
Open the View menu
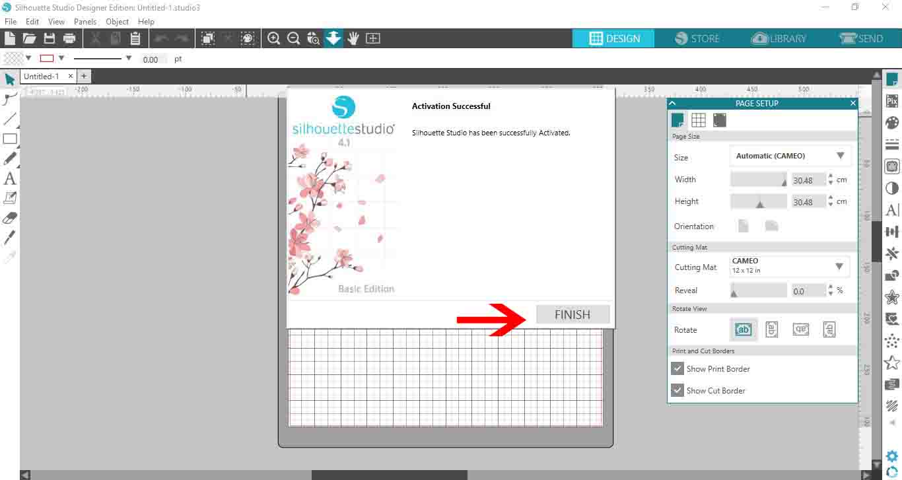pos(56,21)
